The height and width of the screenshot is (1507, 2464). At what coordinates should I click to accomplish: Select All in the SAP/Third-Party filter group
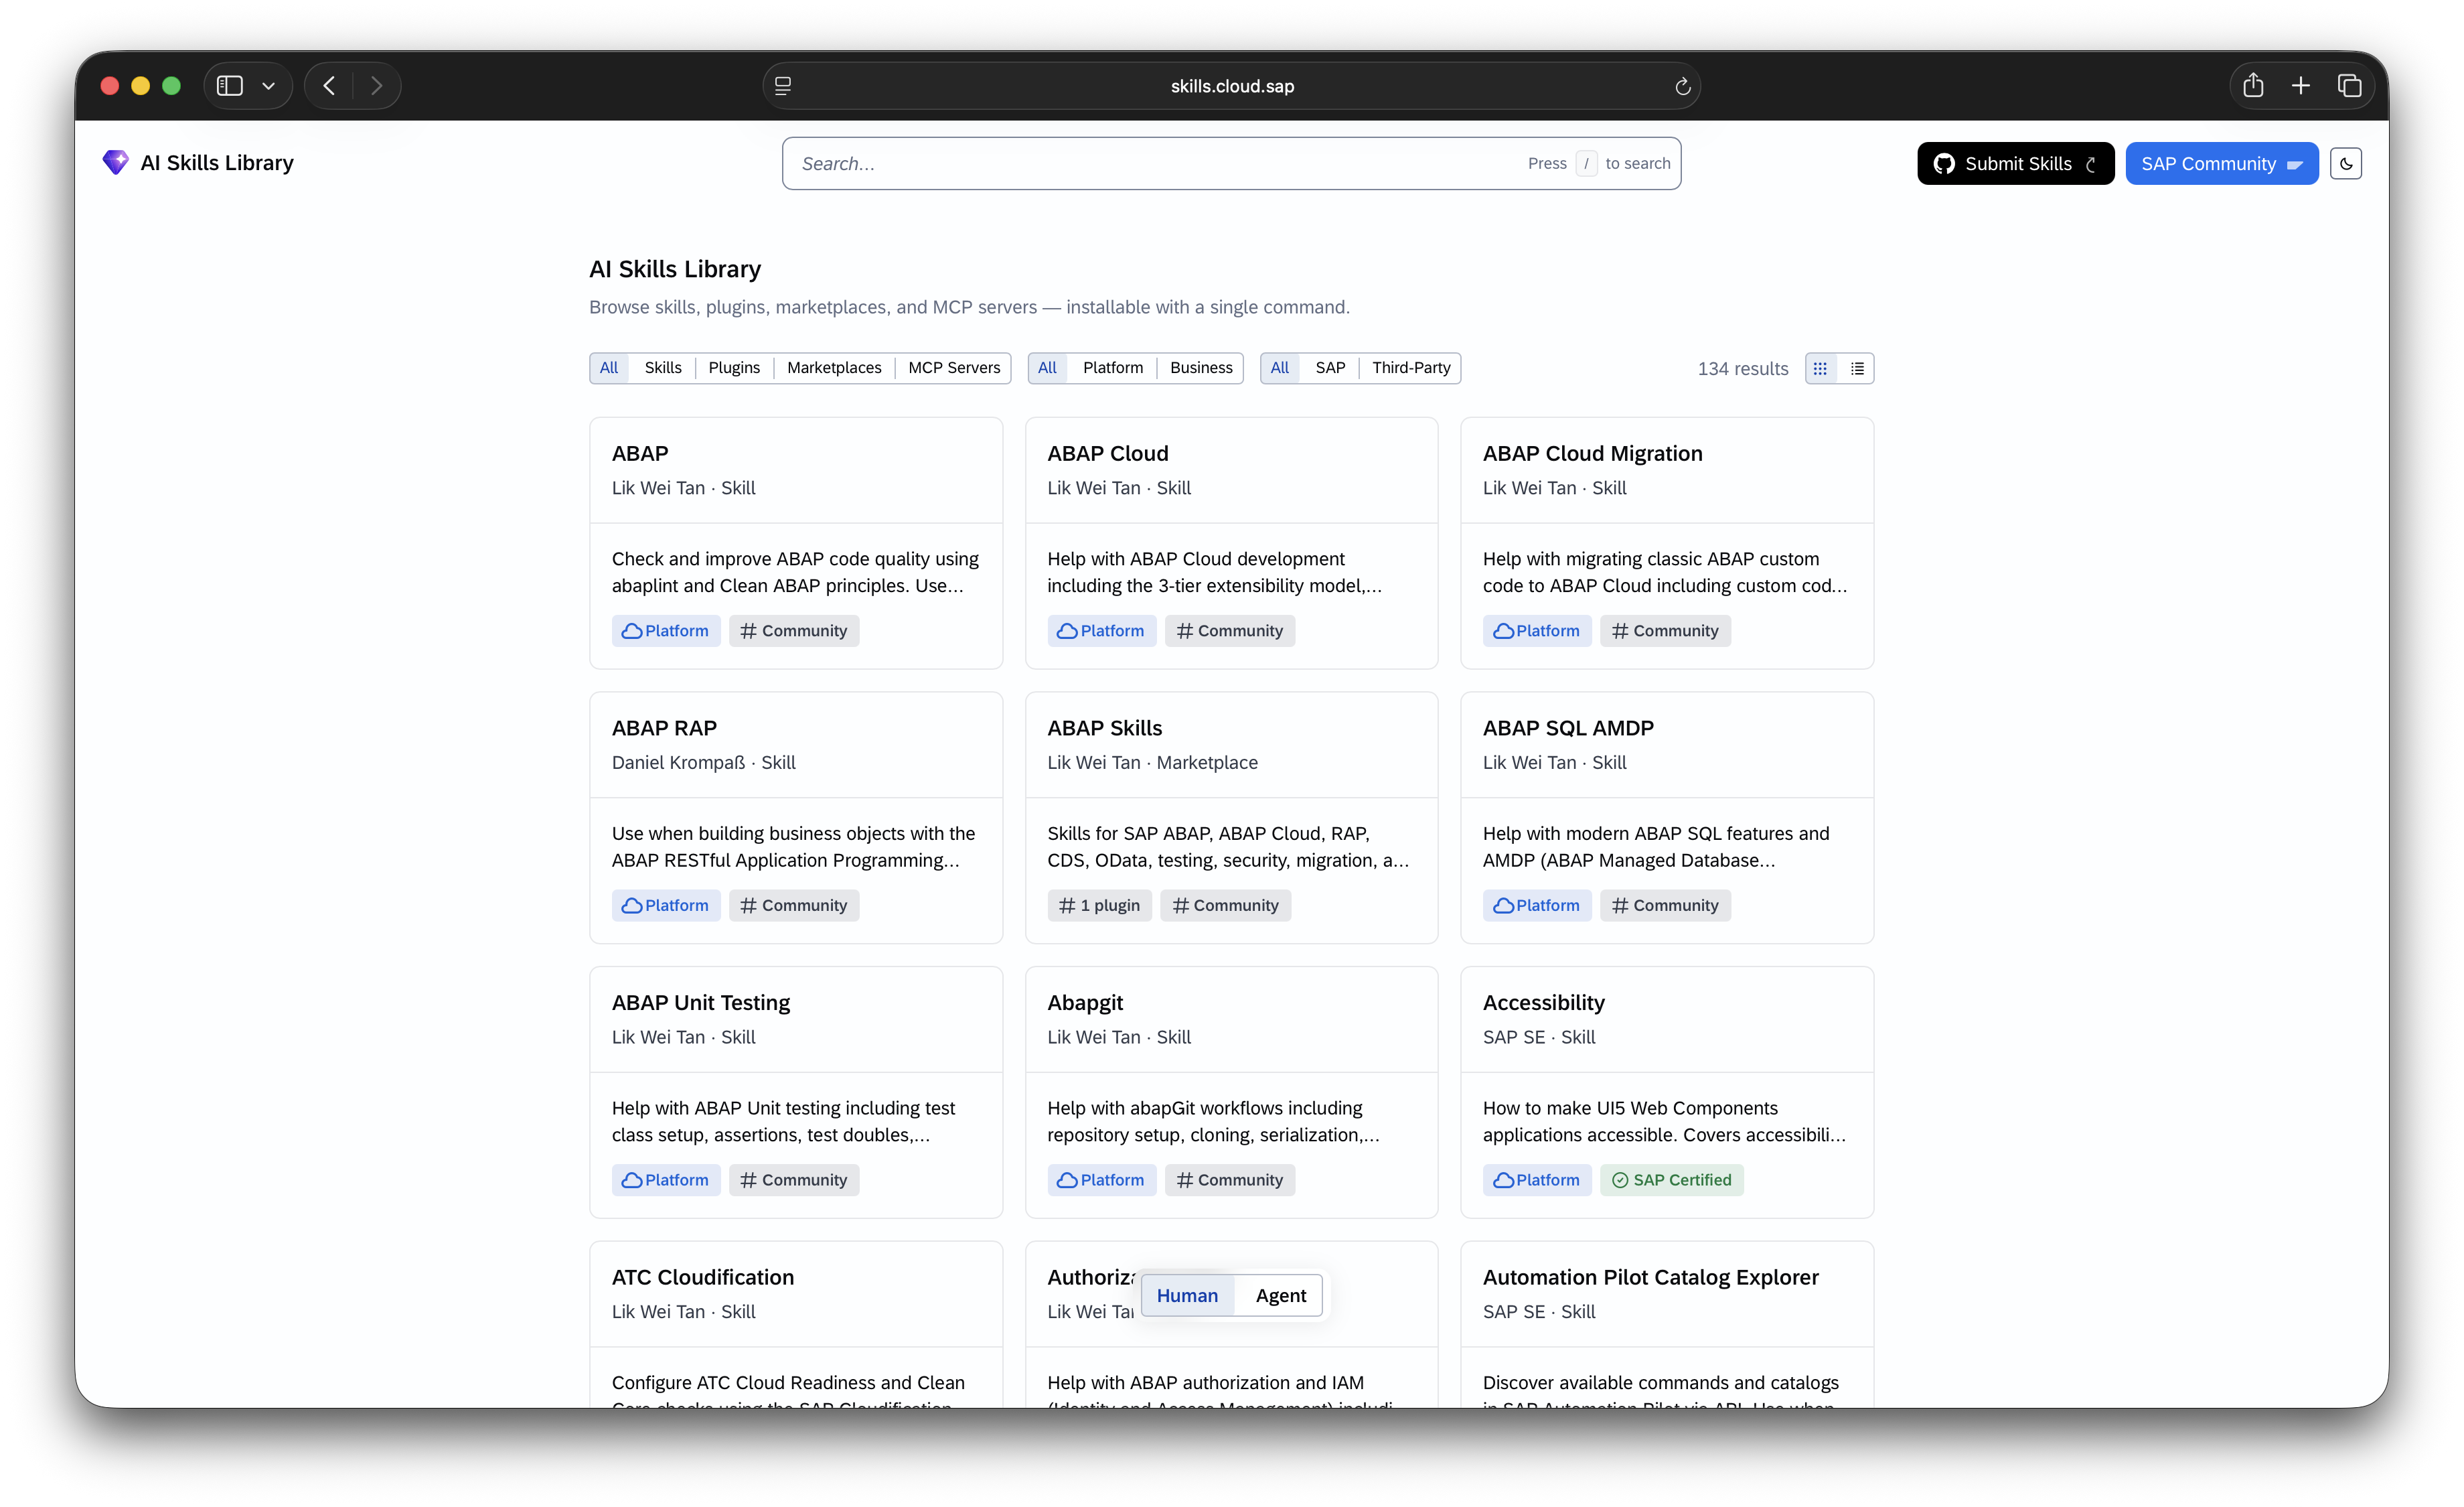pos(1279,368)
